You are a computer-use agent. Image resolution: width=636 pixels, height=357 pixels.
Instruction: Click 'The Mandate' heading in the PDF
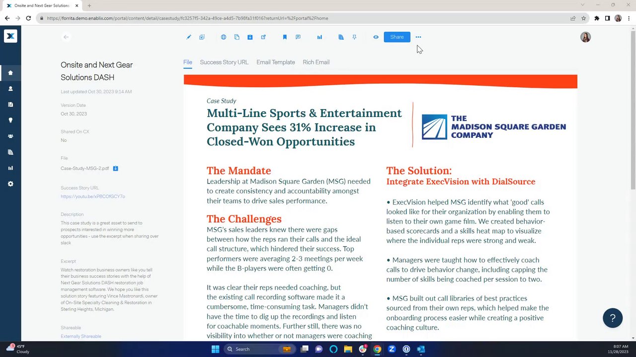[x=239, y=171]
